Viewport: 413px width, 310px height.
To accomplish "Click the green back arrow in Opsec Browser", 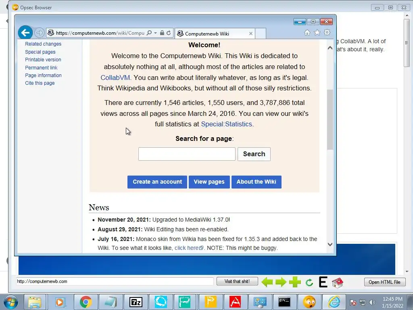I will point(267,282).
